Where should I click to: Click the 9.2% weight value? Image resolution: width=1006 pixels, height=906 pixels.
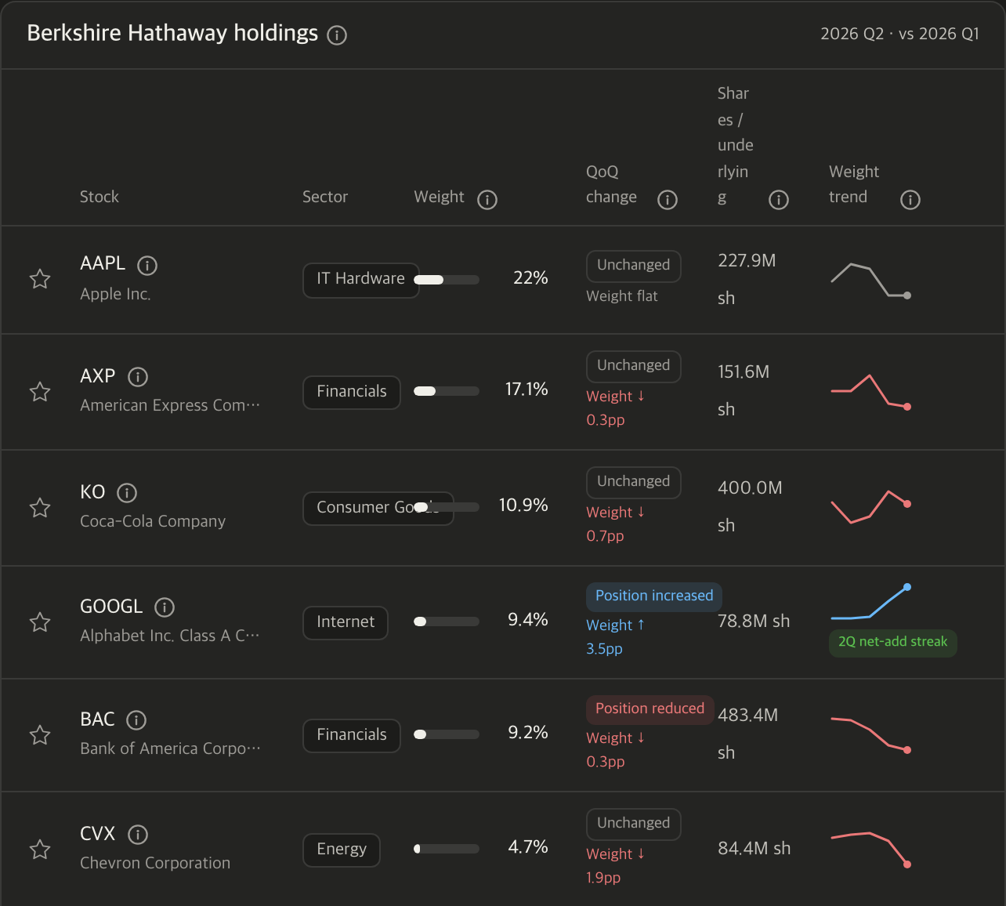[528, 733]
